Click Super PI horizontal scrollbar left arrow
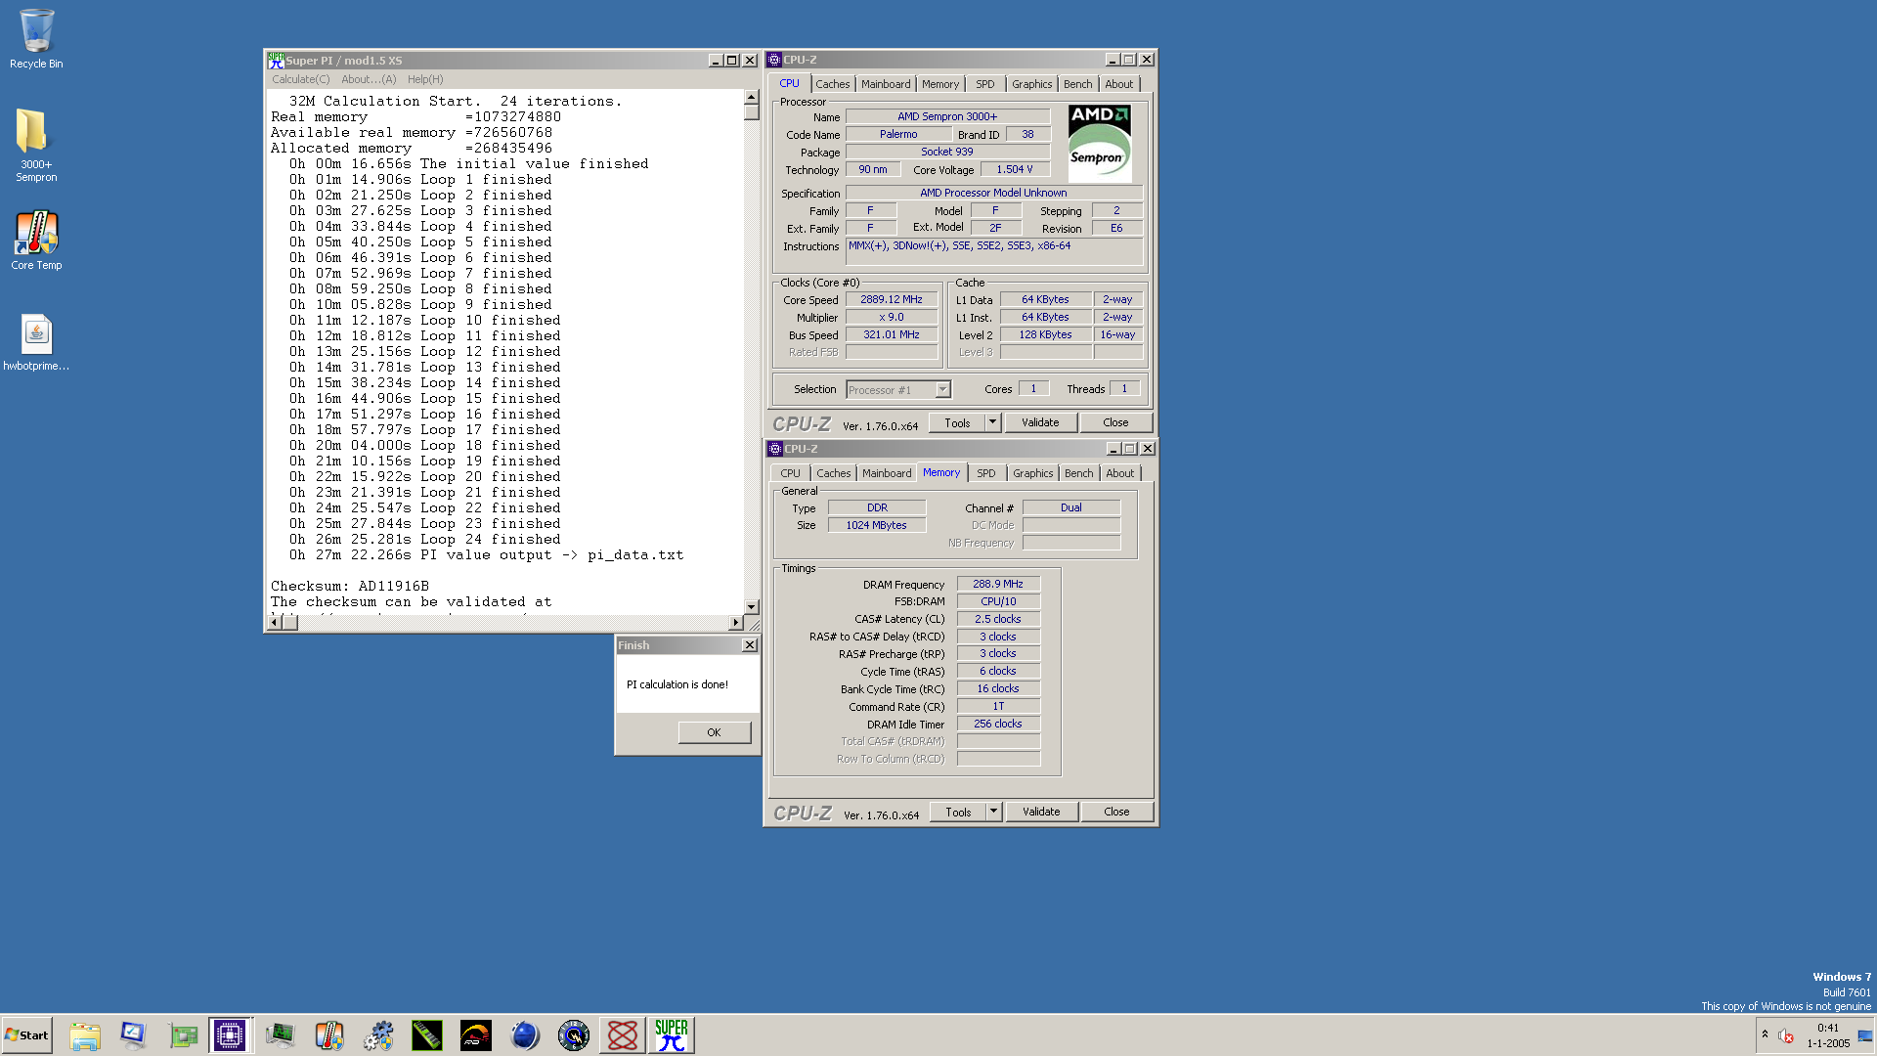Viewport: 1877px width, 1056px height. (x=275, y=623)
